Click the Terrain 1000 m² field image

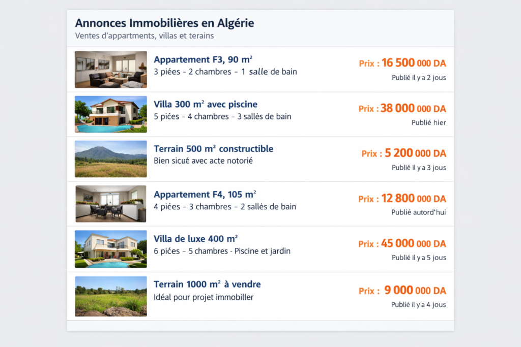pos(110,296)
